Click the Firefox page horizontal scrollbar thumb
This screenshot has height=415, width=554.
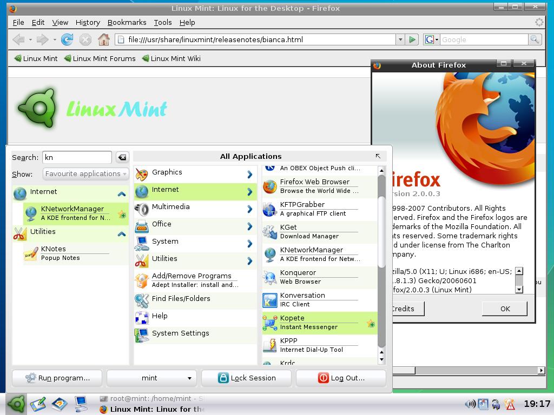pyautogui.click(x=404, y=371)
